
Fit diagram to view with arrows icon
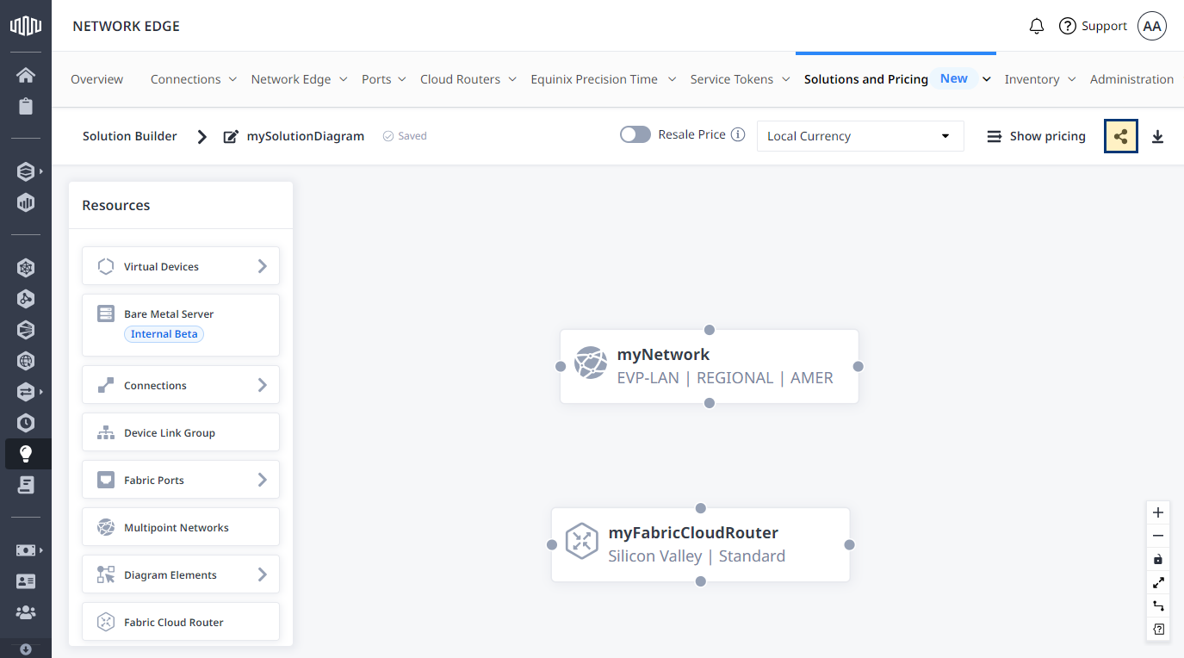point(1158,583)
